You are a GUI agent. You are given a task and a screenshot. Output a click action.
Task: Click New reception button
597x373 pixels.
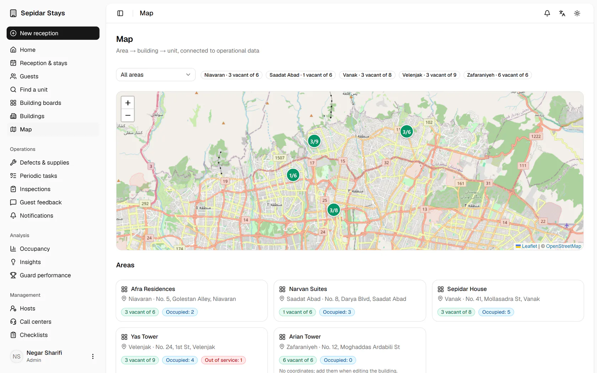[53, 33]
